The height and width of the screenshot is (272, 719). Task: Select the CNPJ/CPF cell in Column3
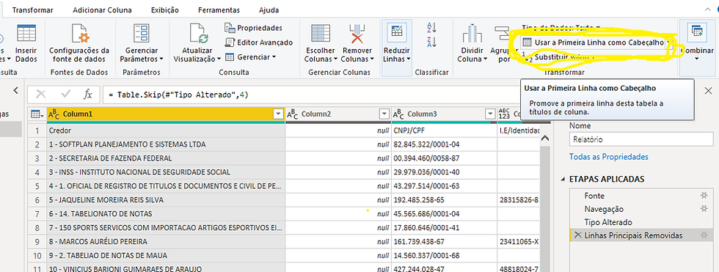pos(445,131)
